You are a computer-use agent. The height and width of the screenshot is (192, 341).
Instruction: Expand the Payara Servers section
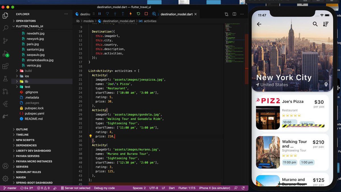[x=28, y=156]
